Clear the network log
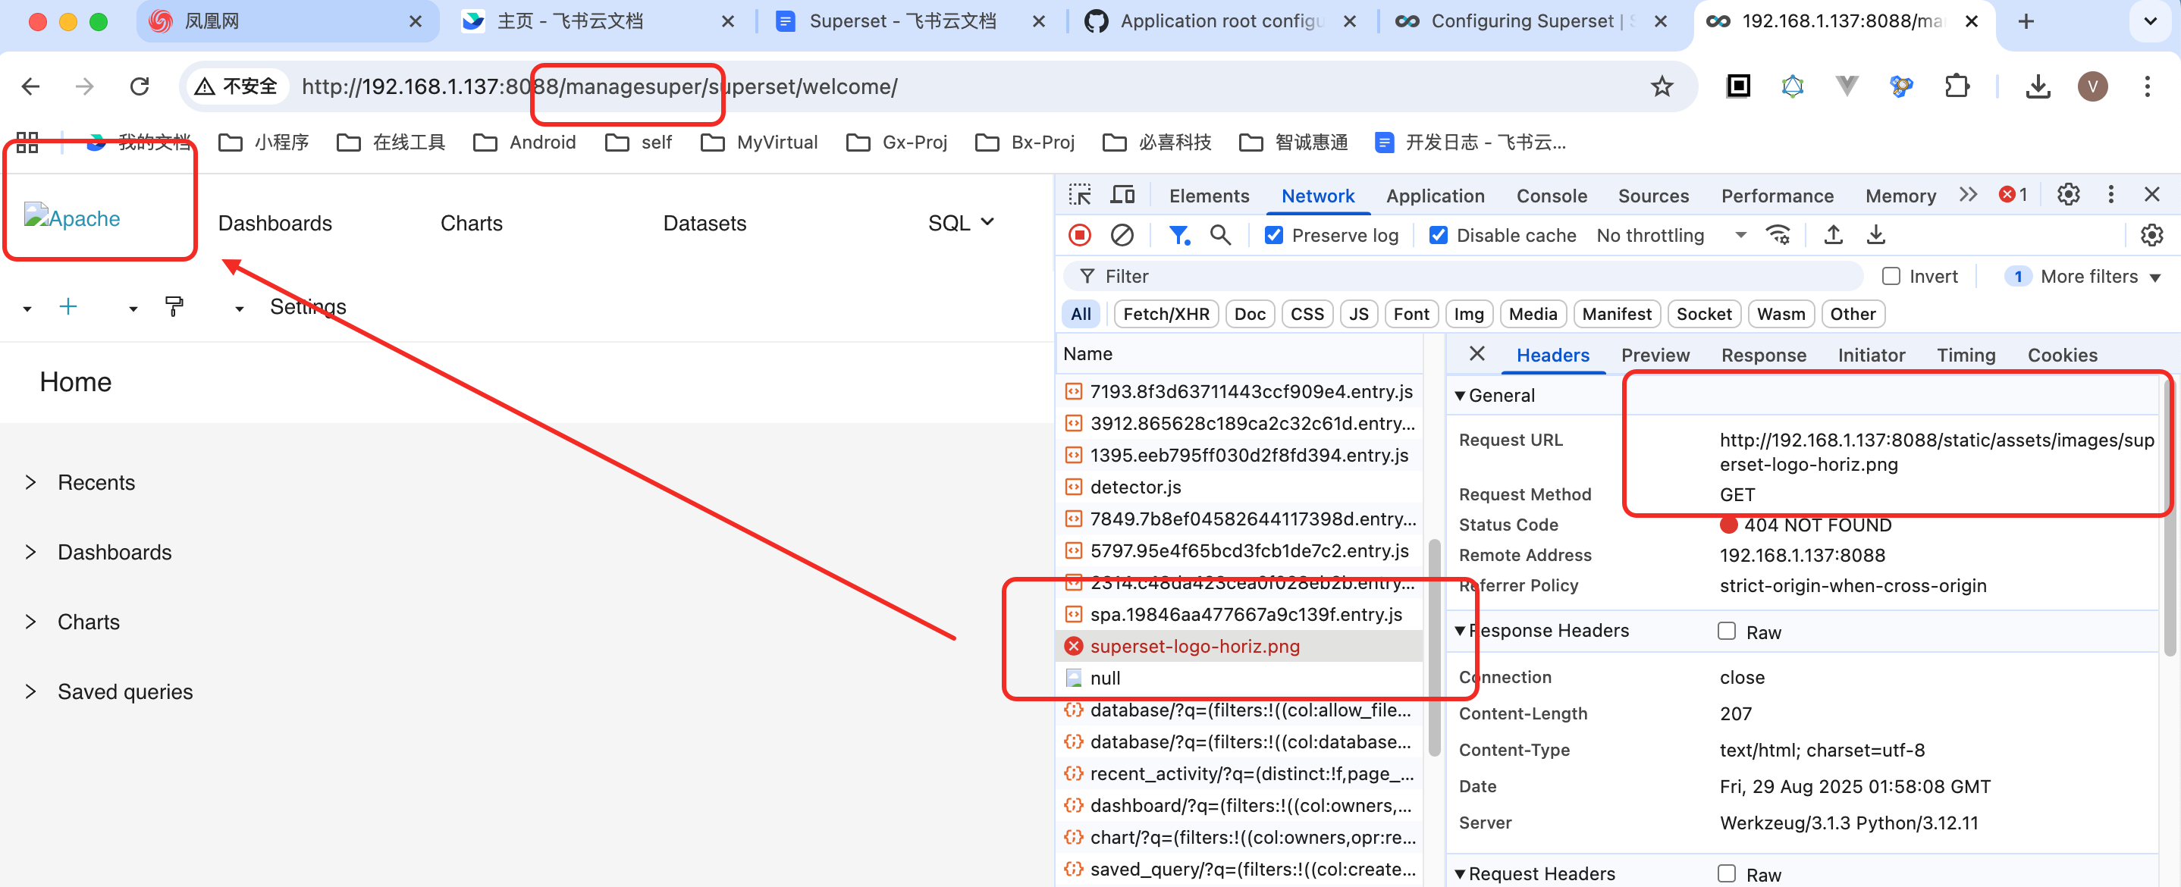Viewport: 2181px width, 887px height. [x=1122, y=235]
